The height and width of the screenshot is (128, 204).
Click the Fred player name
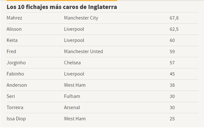(x=11, y=52)
